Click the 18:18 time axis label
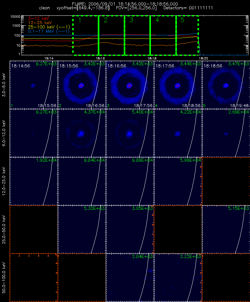Viewport: 250px width, 302px height. click(x=152, y=58)
